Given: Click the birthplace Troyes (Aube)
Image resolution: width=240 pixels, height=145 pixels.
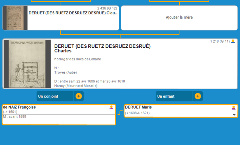Looking at the screenshot, I should click(65, 72).
